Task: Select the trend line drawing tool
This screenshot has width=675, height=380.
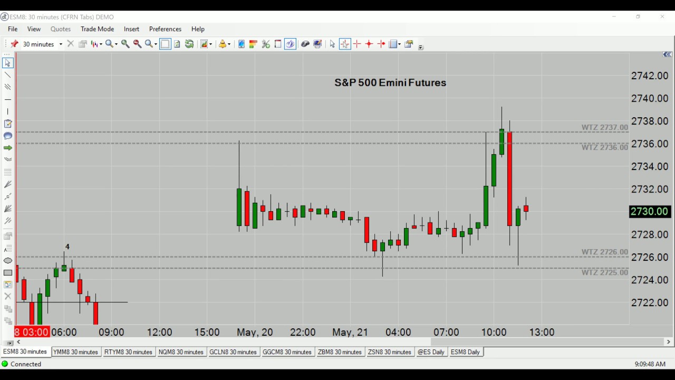Action: [x=7, y=75]
